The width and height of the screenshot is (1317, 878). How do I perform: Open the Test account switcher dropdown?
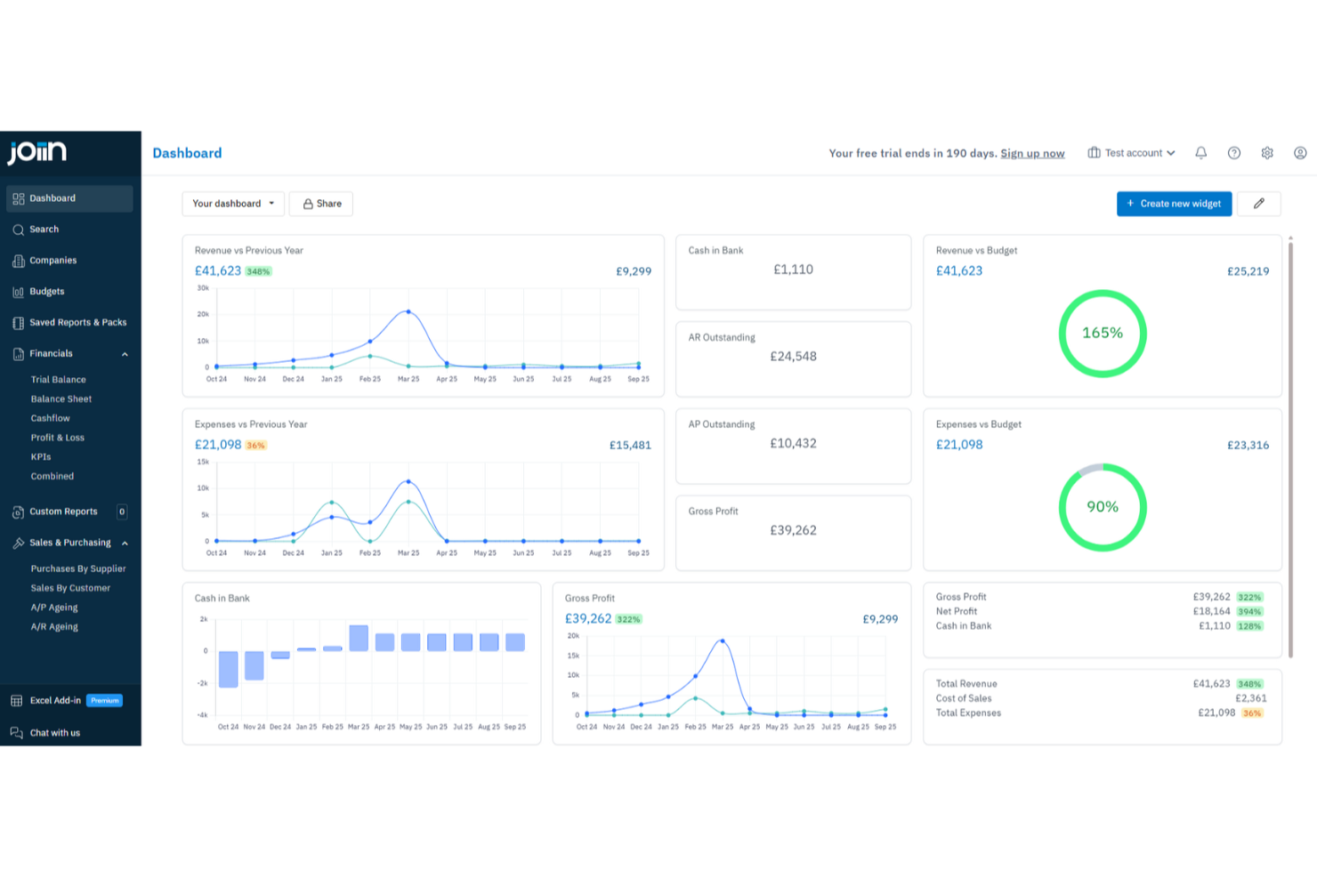click(x=1131, y=152)
